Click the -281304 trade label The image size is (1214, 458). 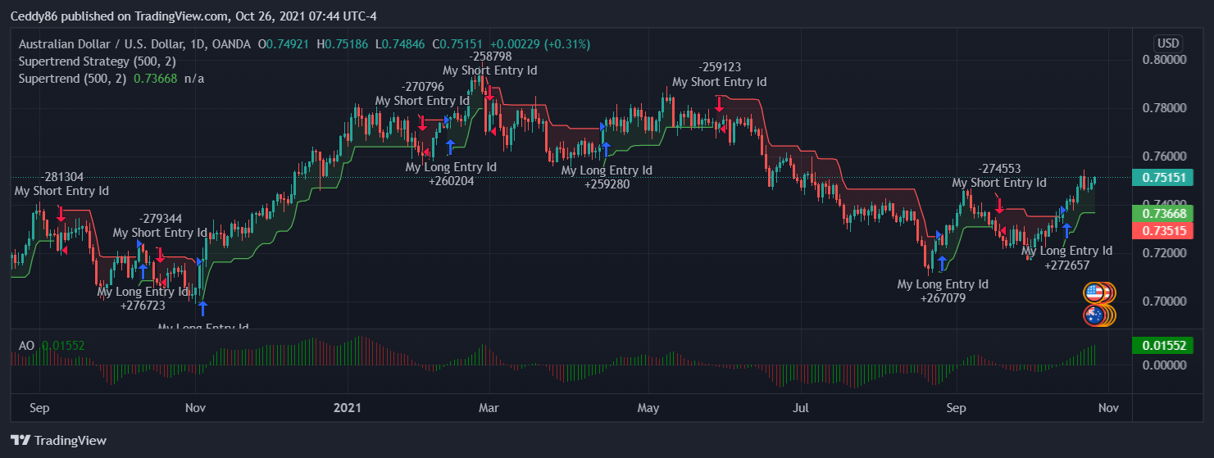(61, 177)
